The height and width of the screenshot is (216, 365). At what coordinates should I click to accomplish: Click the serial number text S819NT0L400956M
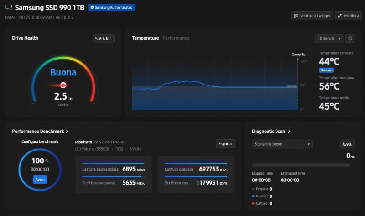(x=36, y=17)
